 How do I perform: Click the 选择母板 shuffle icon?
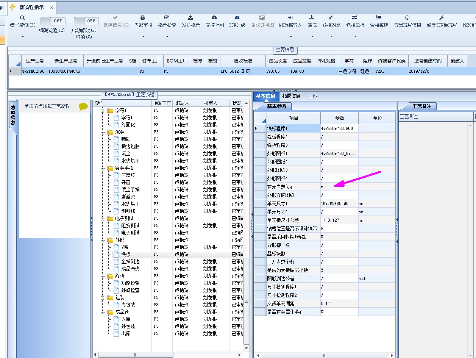point(355,18)
